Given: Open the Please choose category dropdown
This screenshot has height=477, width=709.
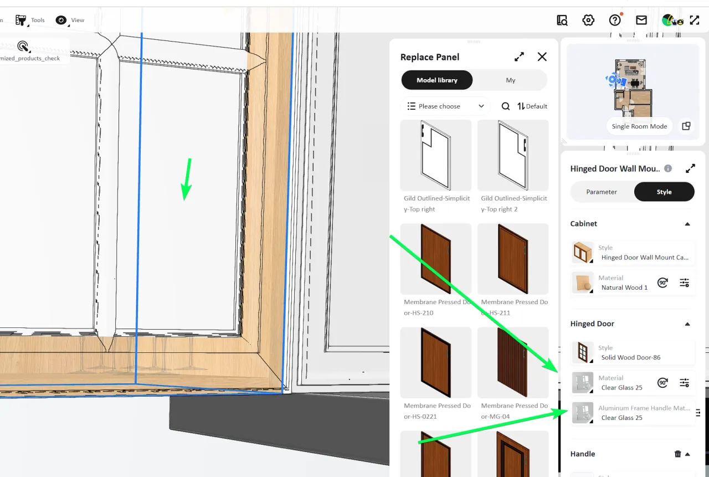Looking at the screenshot, I should pyautogui.click(x=445, y=106).
